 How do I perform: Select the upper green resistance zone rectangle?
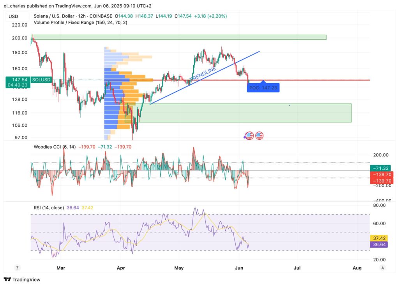[179, 37]
